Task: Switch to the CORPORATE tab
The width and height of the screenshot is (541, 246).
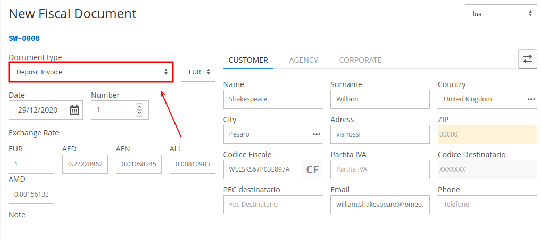Action: pyautogui.click(x=360, y=60)
